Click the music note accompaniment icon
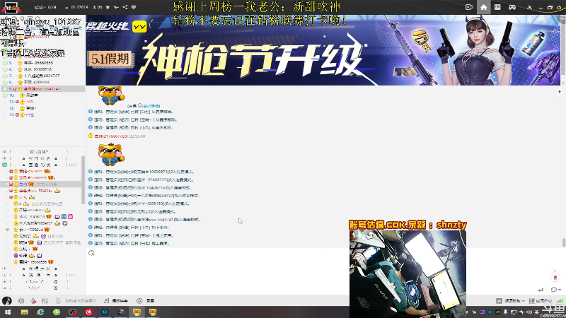Image resolution: width=566 pixels, height=318 pixels. 107,301
